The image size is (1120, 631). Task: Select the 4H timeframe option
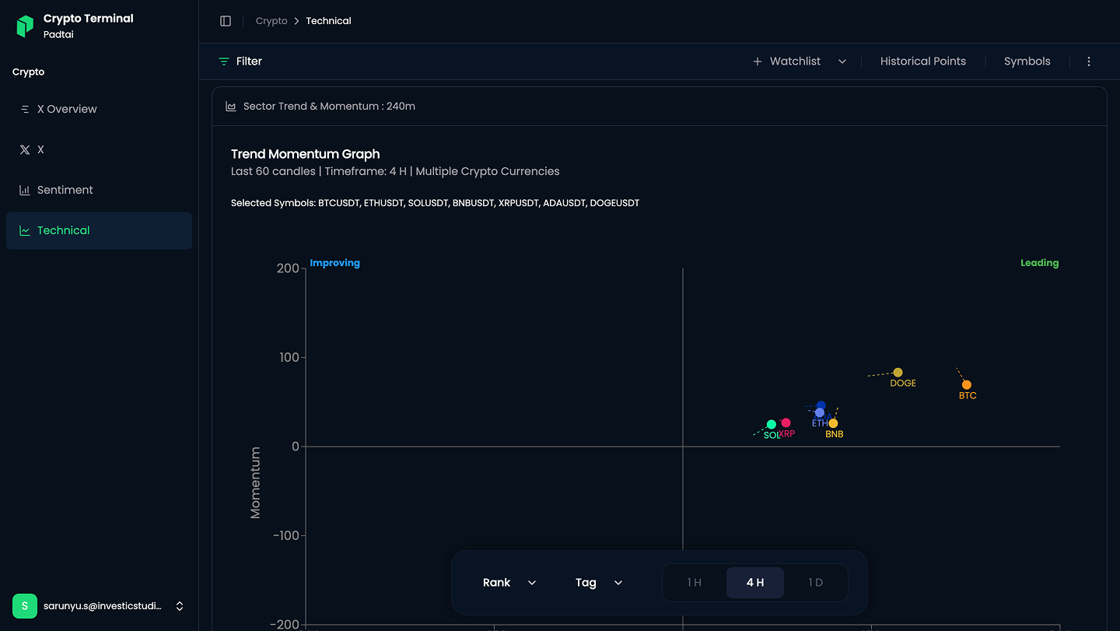(x=754, y=582)
